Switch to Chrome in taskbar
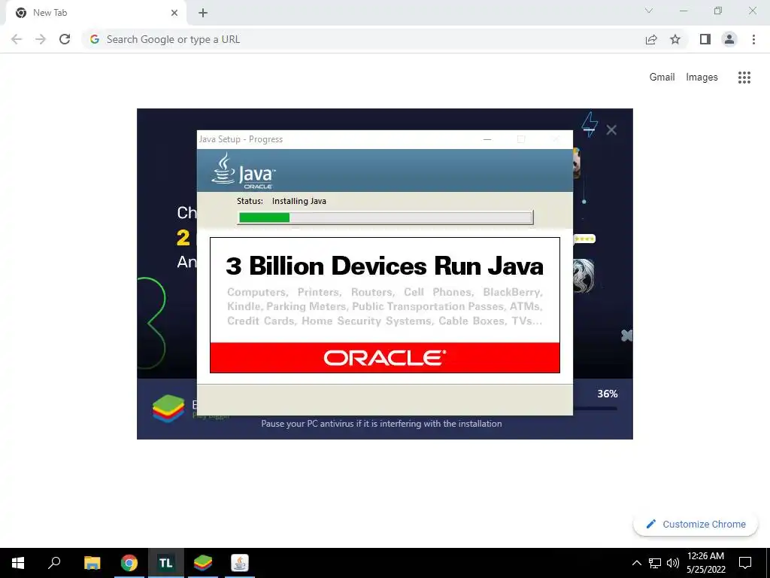 tap(129, 563)
